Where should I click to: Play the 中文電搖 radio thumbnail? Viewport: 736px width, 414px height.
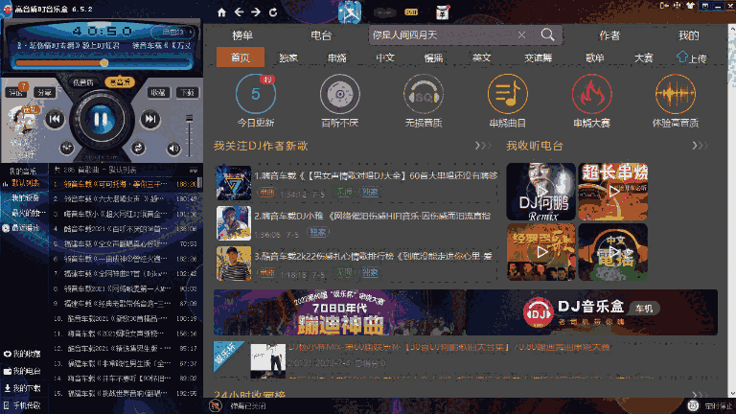click(613, 252)
